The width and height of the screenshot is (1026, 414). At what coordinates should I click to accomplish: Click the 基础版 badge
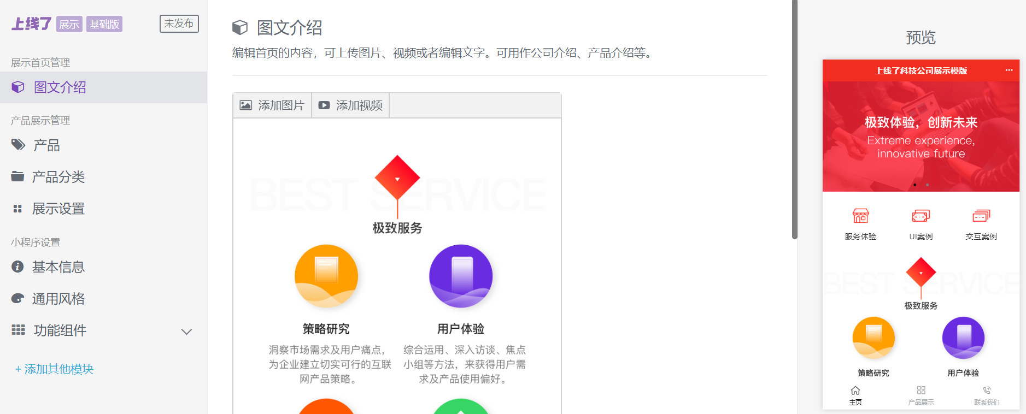[104, 24]
